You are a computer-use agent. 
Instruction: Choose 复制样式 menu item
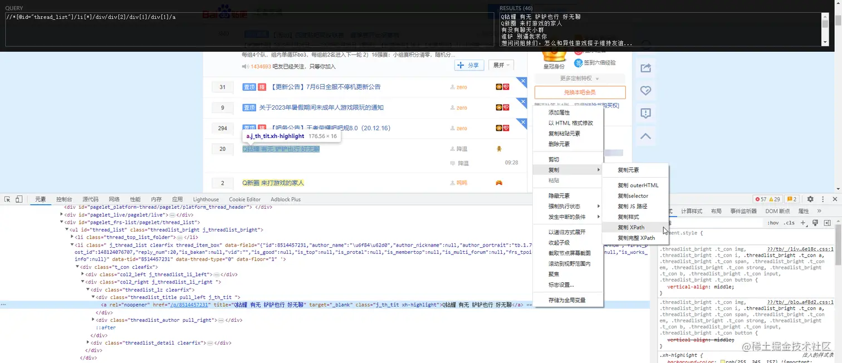(635, 217)
